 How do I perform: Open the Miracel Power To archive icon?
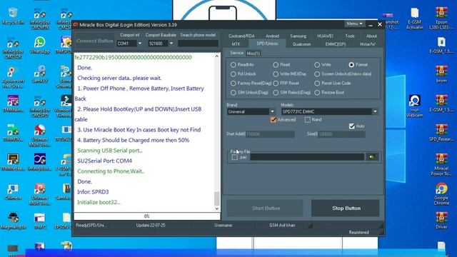441,165
